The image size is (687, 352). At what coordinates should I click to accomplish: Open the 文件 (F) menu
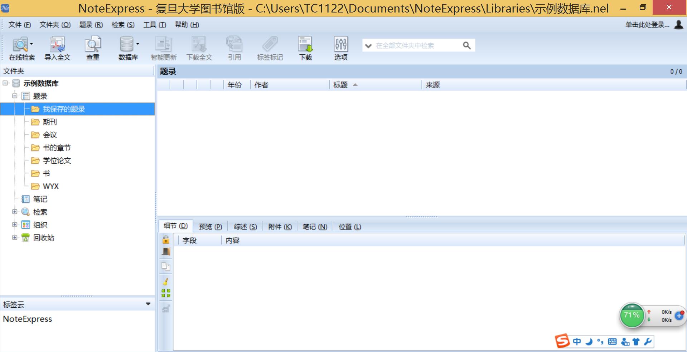pyautogui.click(x=20, y=25)
